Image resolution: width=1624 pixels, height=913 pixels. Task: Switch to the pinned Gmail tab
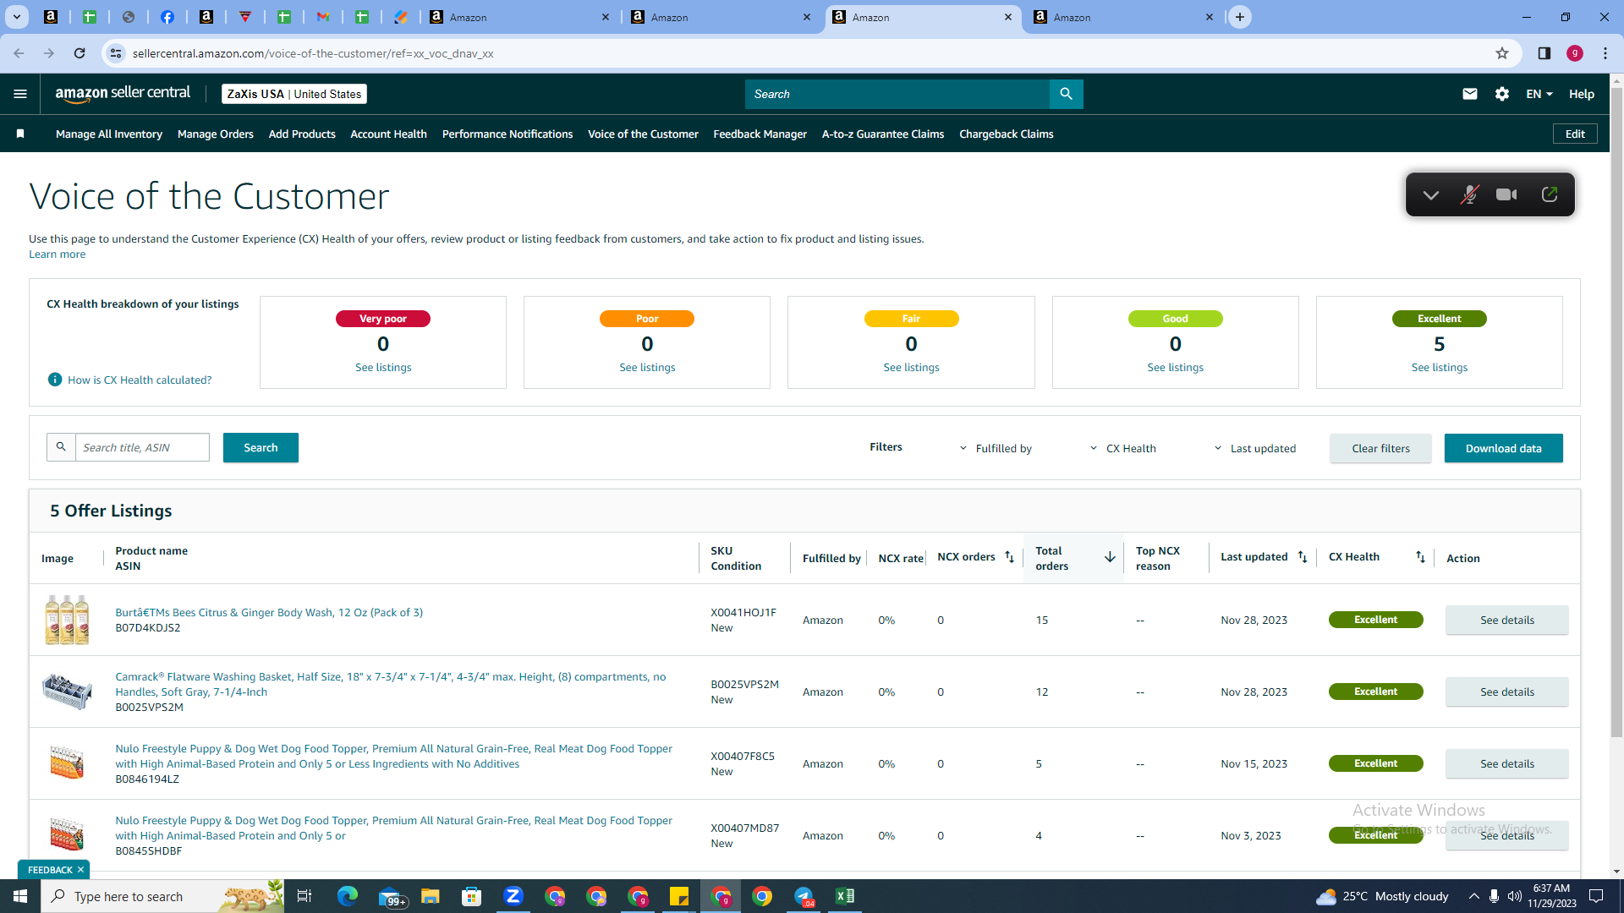(x=323, y=17)
